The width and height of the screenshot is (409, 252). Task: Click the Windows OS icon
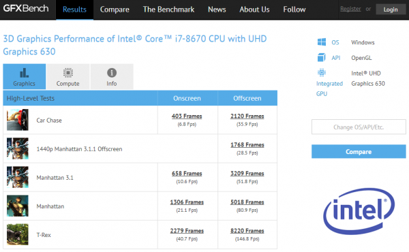click(x=321, y=42)
